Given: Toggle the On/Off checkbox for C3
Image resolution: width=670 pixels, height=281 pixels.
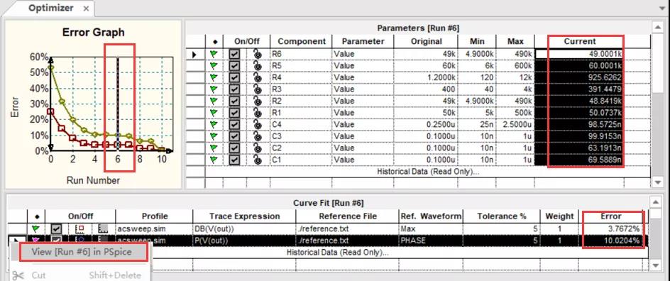Looking at the screenshot, I should (x=234, y=136).
